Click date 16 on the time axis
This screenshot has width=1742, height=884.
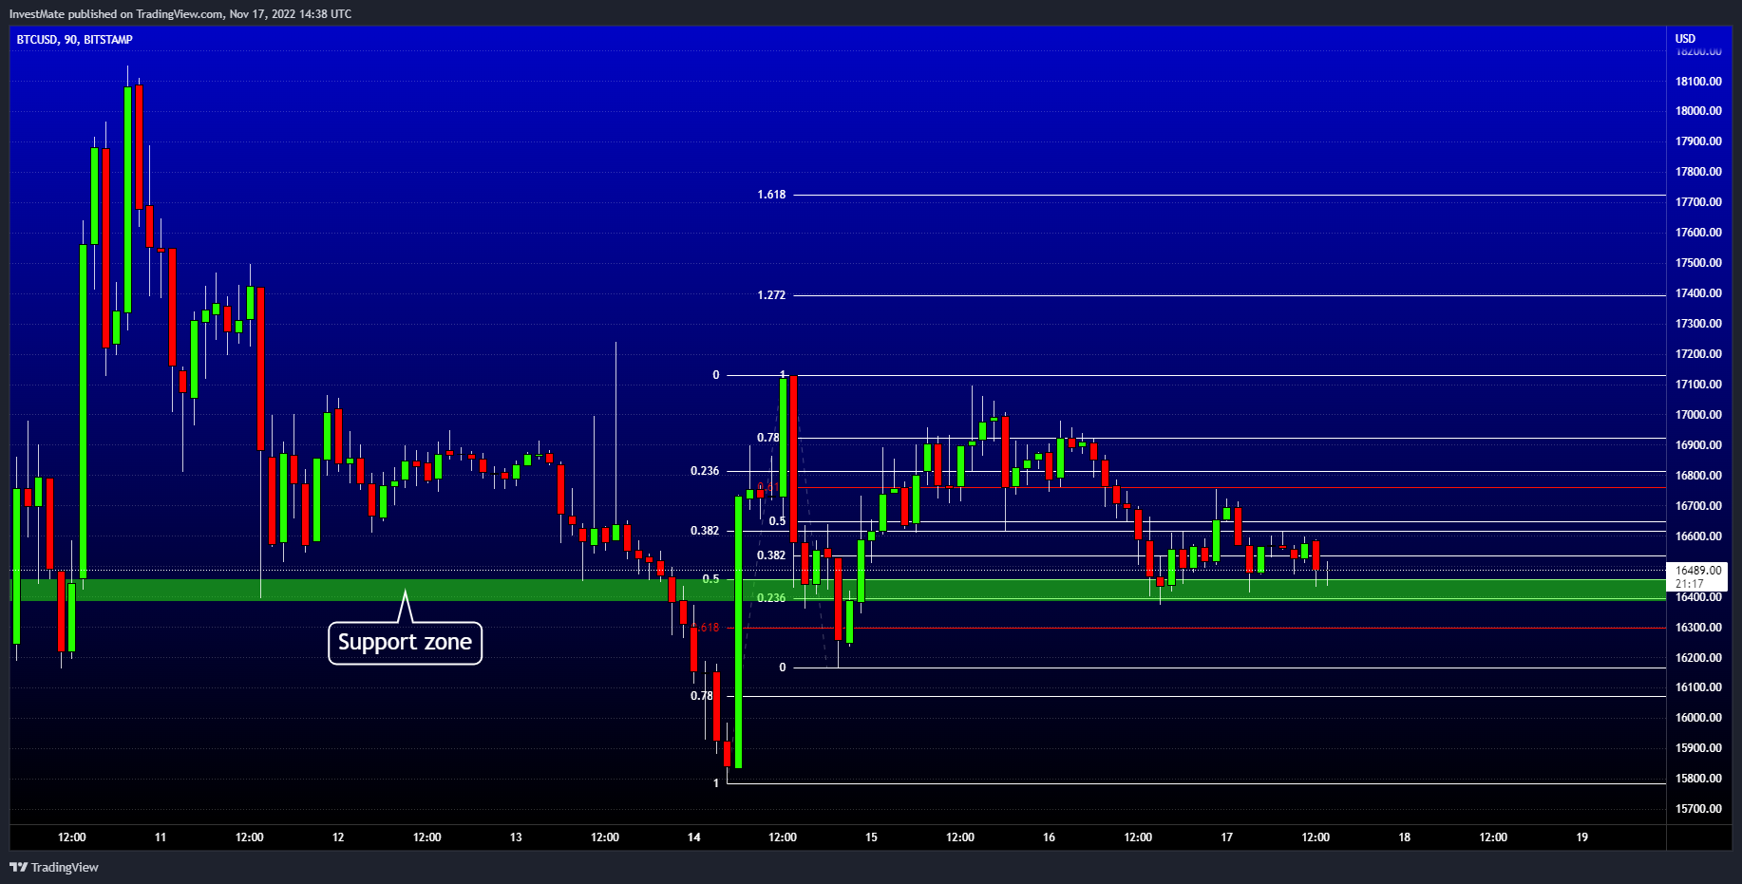pyautogui.click(x=1049, y=837)
